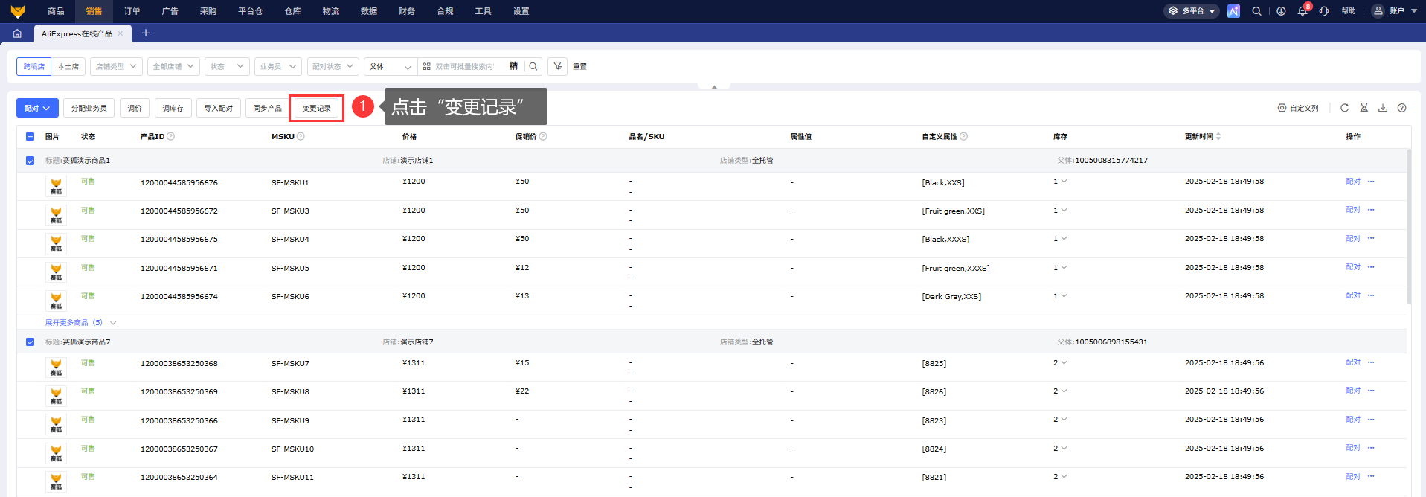Click the 自定义列 settings icon
The image size is (1426, 497).
(x=1282, y=108)
